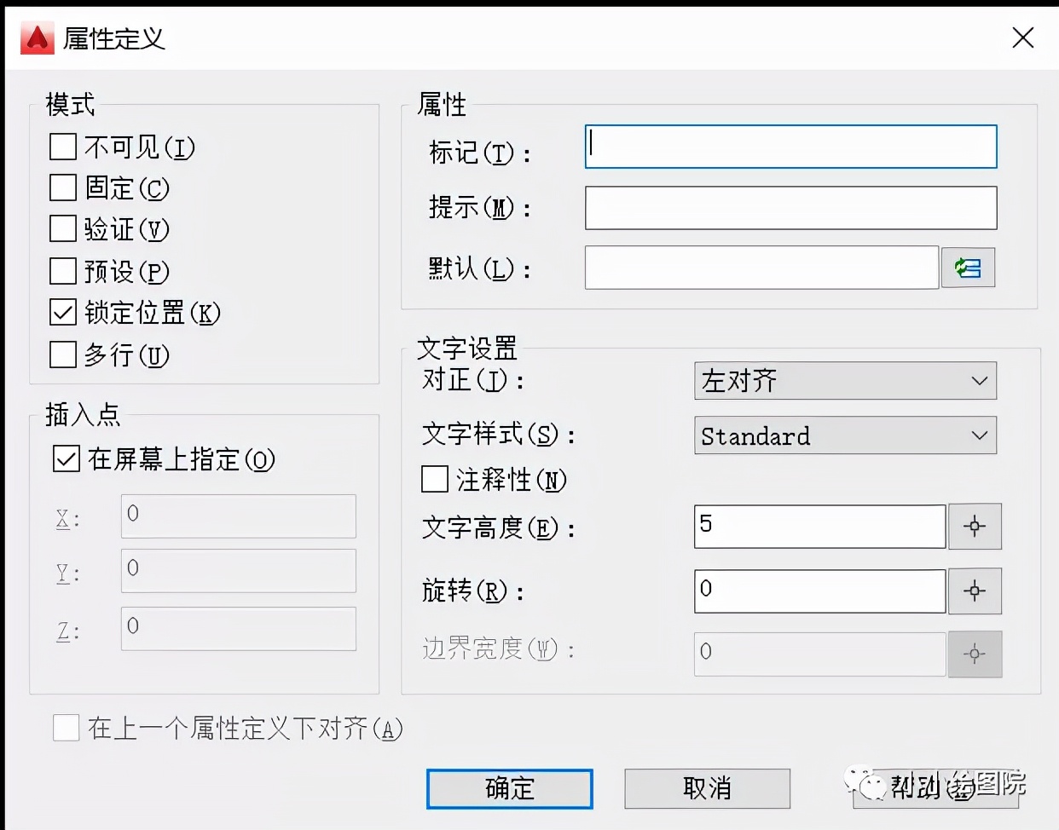The height and width of the screenshot is (830, 1059).
Task: Tick the 固定(C) mode checkbox
Action: pyautogui.click(x=63, y=187)
